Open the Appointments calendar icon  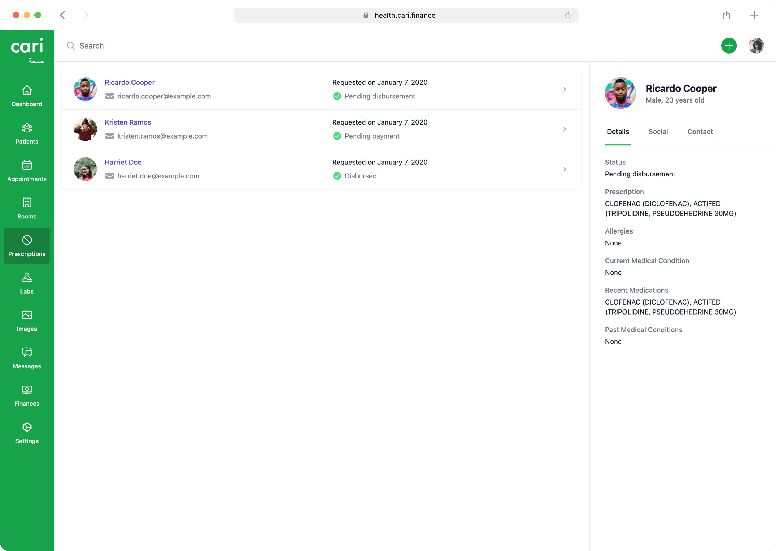(x=27, y=165)
